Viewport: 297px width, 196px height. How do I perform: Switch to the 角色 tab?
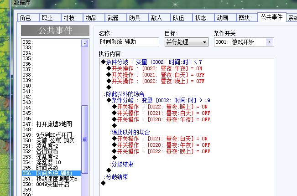(x=28, y=18)
